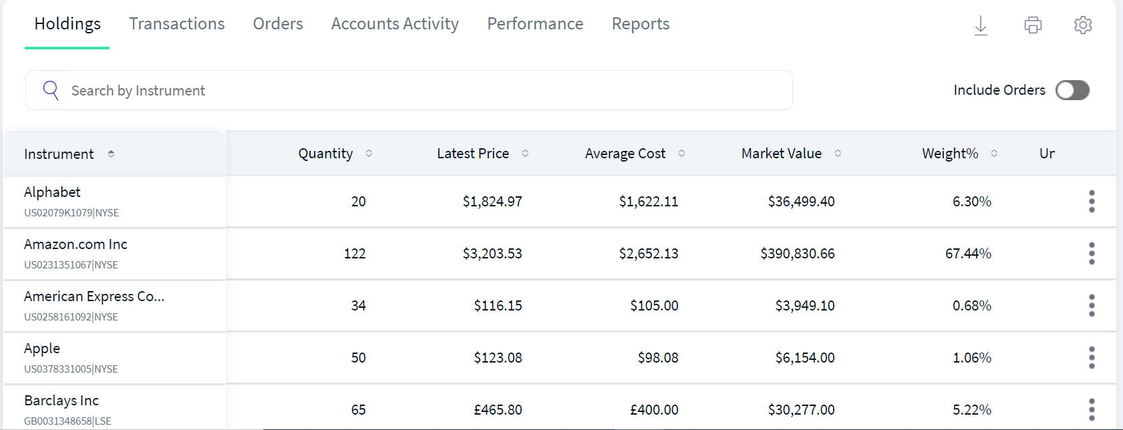
Task: Click Alphabet's weight 6.30%
Action: (972, 202)
